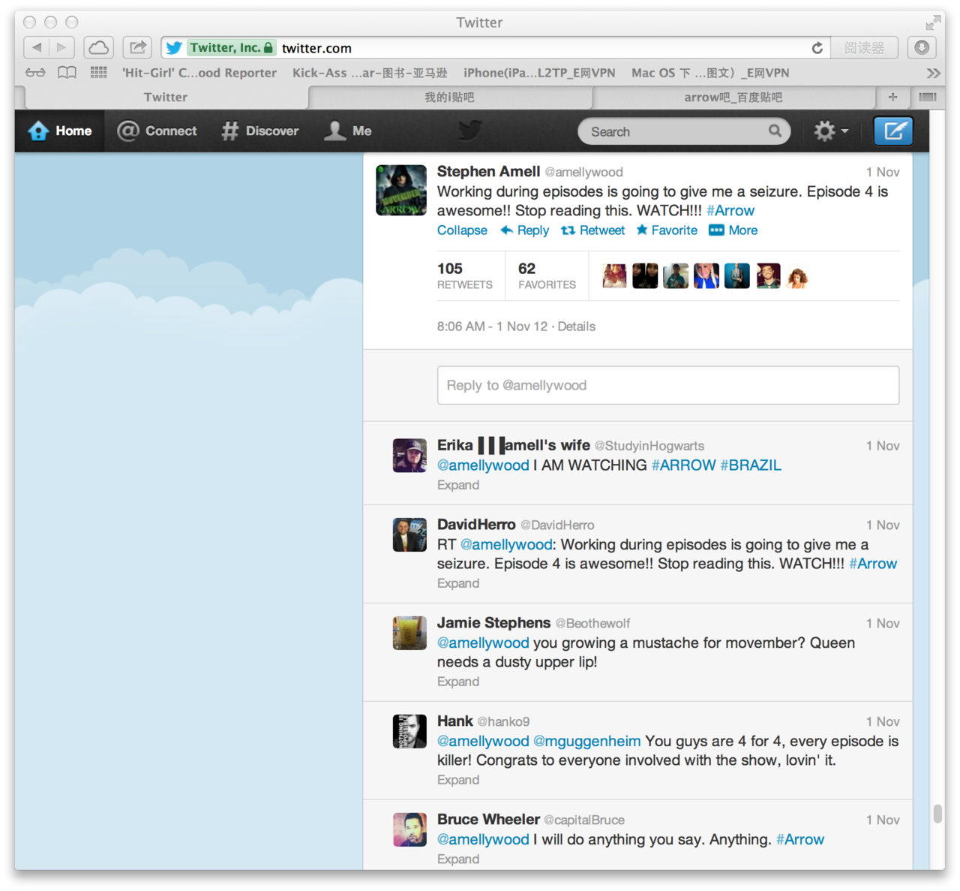Open the Me profile section
Screen dimensions: 960x891
tap(348, 131)
